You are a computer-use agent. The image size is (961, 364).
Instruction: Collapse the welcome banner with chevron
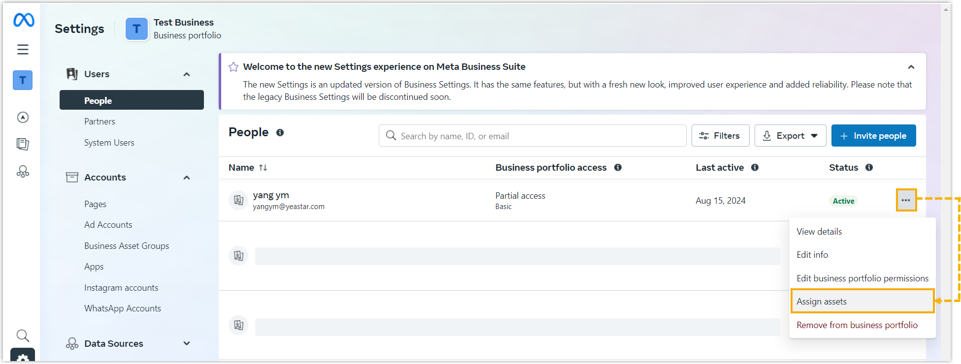coord(911,67)
